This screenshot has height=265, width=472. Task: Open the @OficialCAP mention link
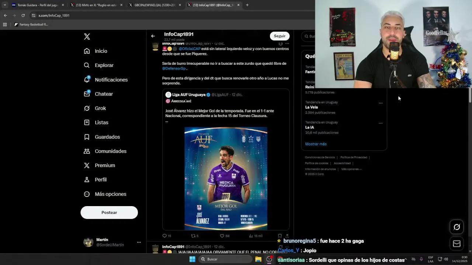pyautogui.click(x=190, y=49)
